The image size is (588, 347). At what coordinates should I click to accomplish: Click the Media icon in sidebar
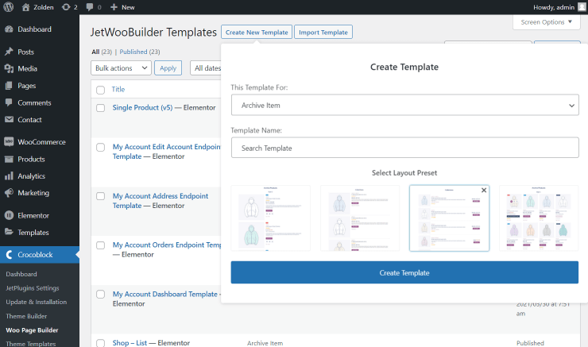(9, 68)
